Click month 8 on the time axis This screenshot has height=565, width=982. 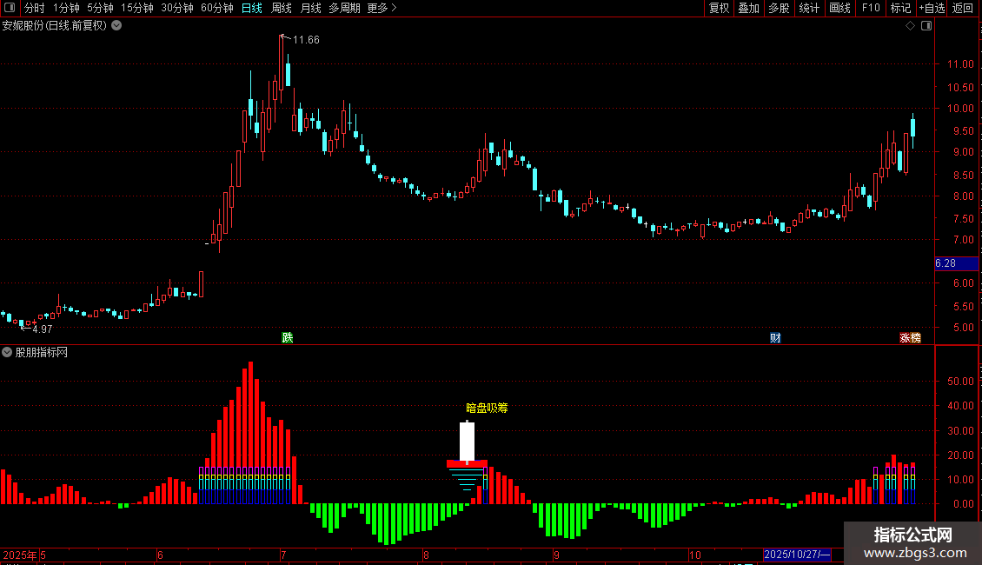[x=426, y=555]
